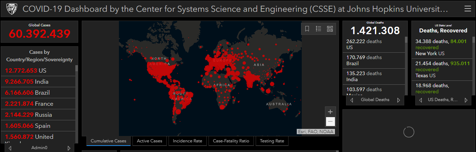Switch to the Active Cases tab
The image size is (476, 152).
pos(149,141)
